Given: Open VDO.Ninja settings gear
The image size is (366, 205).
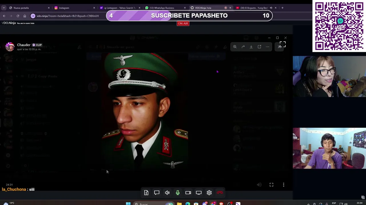Looking at the screenshot, I should coord(209,193).
